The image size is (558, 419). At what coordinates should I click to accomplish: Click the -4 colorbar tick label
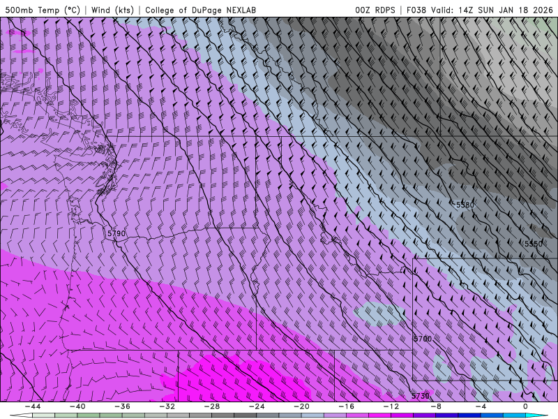[x=481, y=406]
